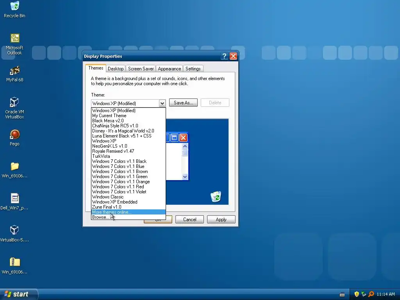Viewport: 400px width, 300px height.
Task: Choose Windows 7 Colors v1.1 Orange
Action: click(128, 182)
